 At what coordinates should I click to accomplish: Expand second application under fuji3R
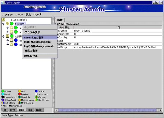click(8, 44)
